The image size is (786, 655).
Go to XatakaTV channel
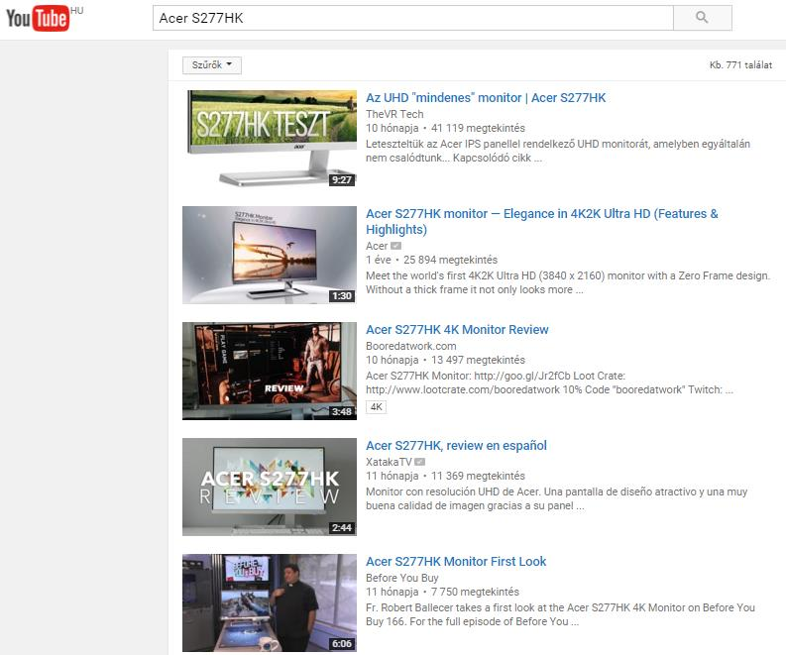pos(389,462)
